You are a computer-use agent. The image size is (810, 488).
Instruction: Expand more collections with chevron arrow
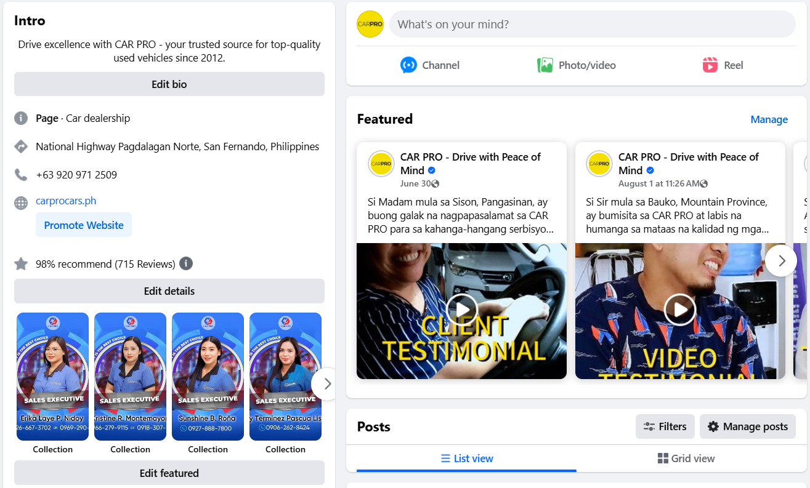point(327,384)
